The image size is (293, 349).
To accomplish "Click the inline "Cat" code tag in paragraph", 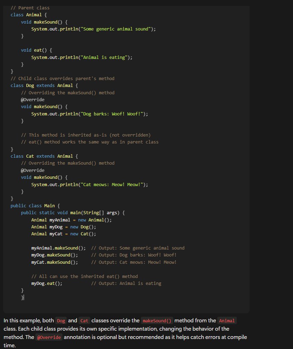I will coord(84,321).
